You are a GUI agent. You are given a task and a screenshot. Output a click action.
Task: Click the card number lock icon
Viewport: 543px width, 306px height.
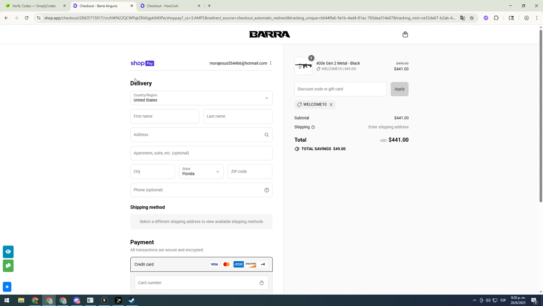point(261,283)
